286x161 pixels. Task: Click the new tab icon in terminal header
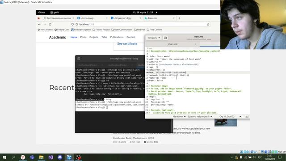79,59
